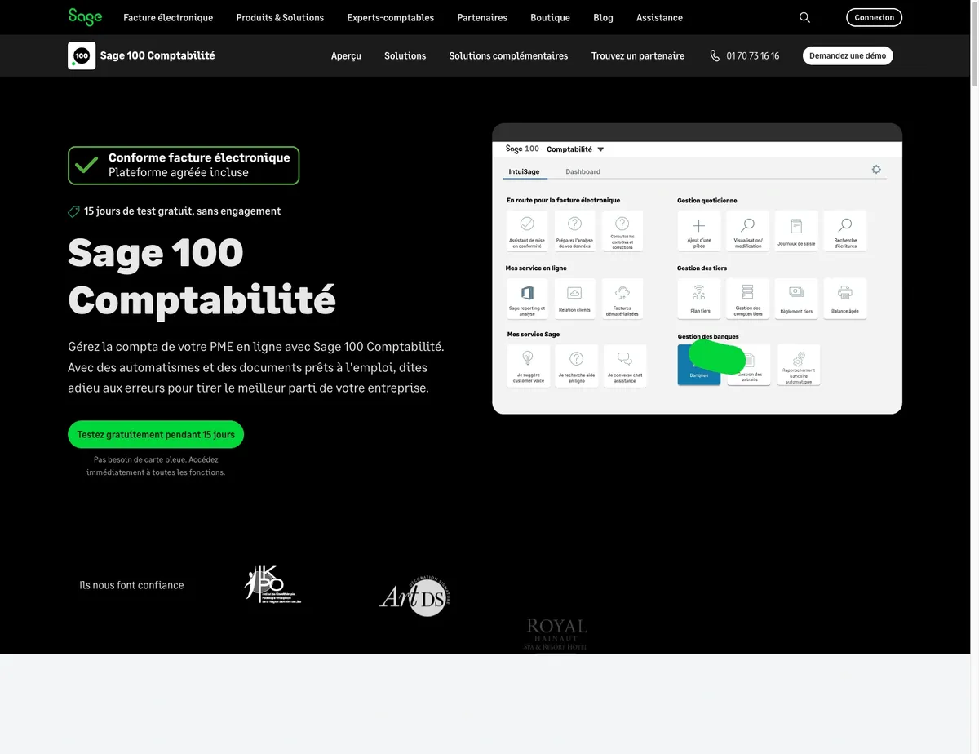Click Testez gratuitement pendant 15 jours button

(x=156, y=434)
